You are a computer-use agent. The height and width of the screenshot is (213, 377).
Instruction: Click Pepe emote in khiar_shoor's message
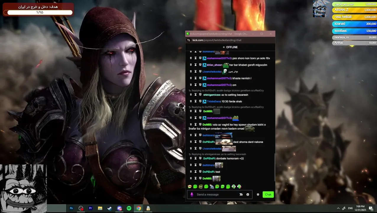coord(226,65)
